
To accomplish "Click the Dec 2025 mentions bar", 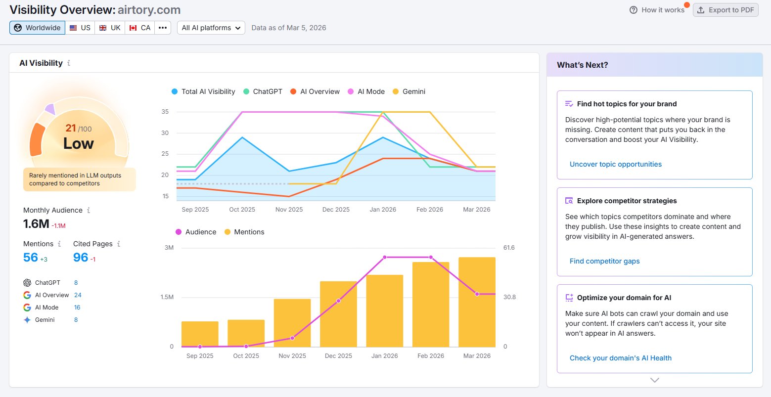I will coord(338,314).
